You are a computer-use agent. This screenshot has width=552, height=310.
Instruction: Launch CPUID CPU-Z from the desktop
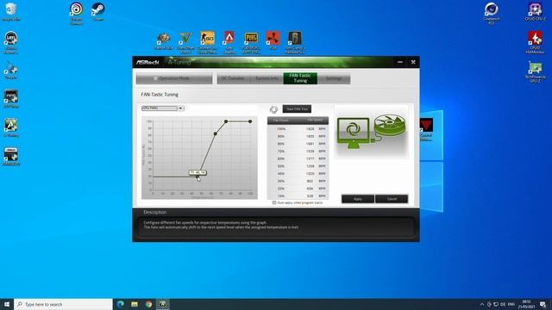click(535, 11)
